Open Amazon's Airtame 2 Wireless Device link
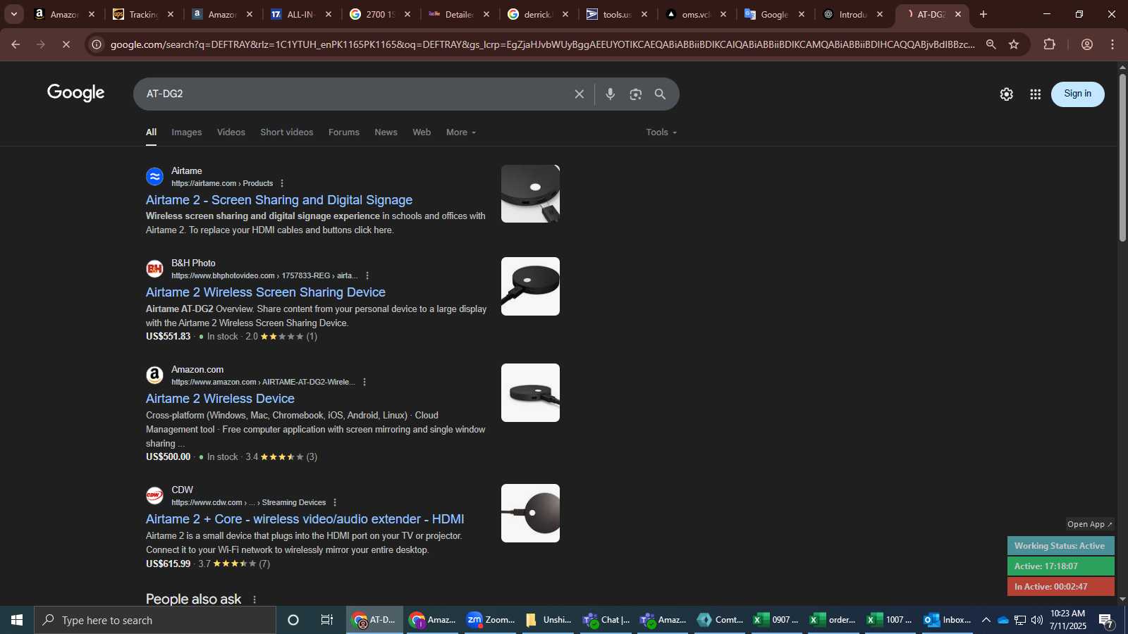The image size is (1128, 634). 220,399
